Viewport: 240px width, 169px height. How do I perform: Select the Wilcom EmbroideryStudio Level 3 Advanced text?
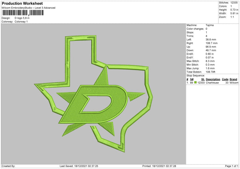28,8
